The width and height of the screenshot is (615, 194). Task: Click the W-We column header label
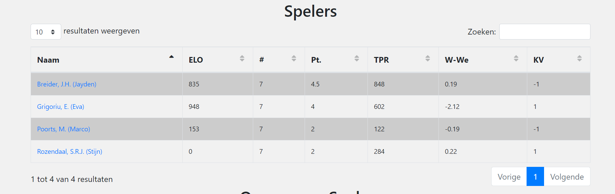[457, 60]
